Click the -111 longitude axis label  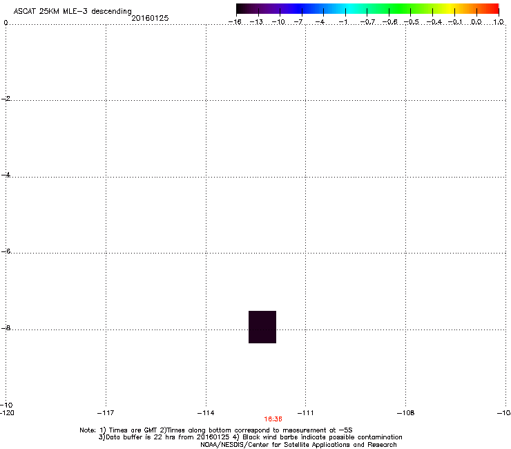coord(305,413)
